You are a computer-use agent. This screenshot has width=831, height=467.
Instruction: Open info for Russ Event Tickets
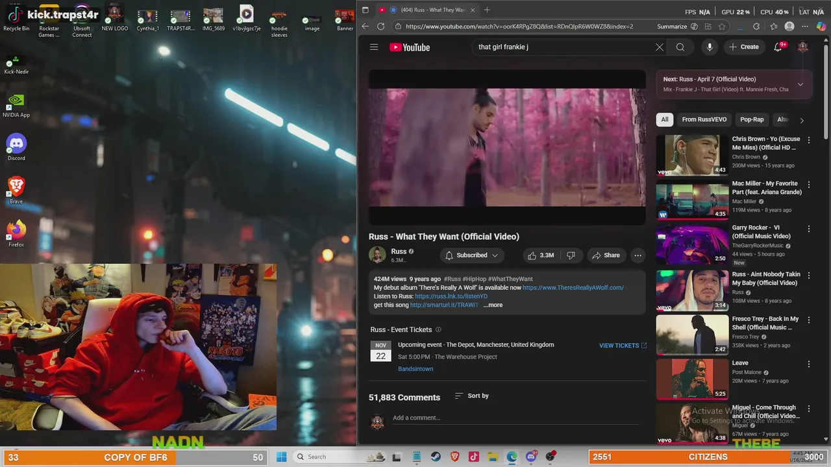[x=438, y=329]
